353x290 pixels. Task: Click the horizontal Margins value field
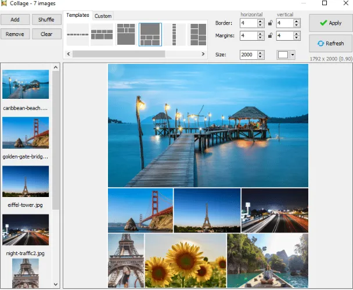(248, 35)
